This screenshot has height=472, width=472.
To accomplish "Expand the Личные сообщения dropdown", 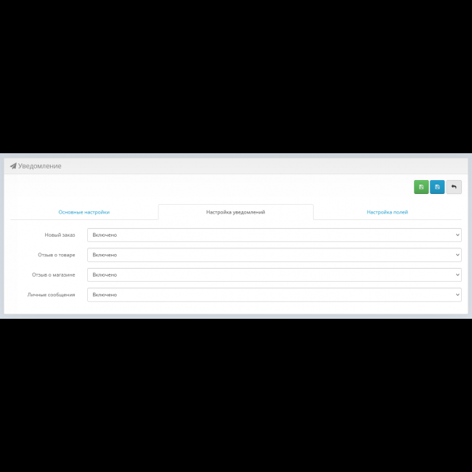I will [x=274, y=295].
